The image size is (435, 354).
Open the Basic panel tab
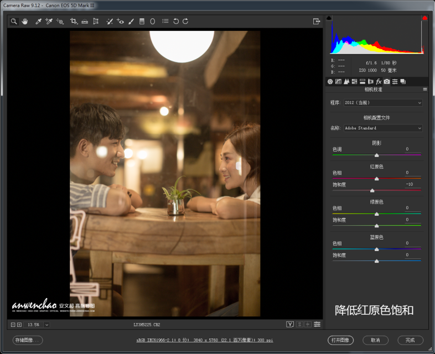pyautogui.click(x=330, y=81)
